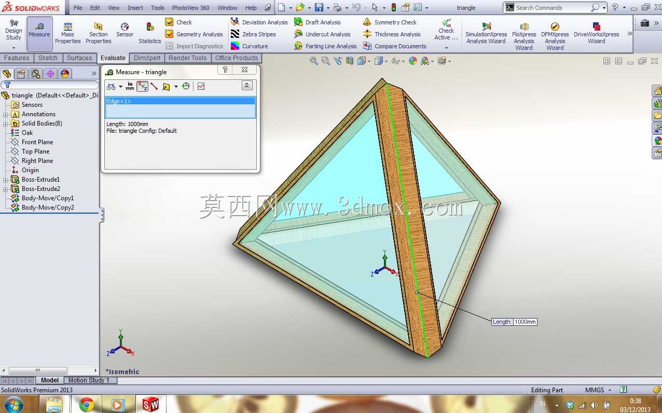This screenshot has width=662, height=413.
Task: Toggle Show XYZ Measurements in the Measure dialog
Action: (142, 86)
